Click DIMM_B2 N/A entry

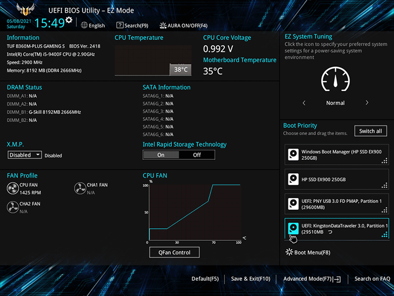click(x=22, y=120)
